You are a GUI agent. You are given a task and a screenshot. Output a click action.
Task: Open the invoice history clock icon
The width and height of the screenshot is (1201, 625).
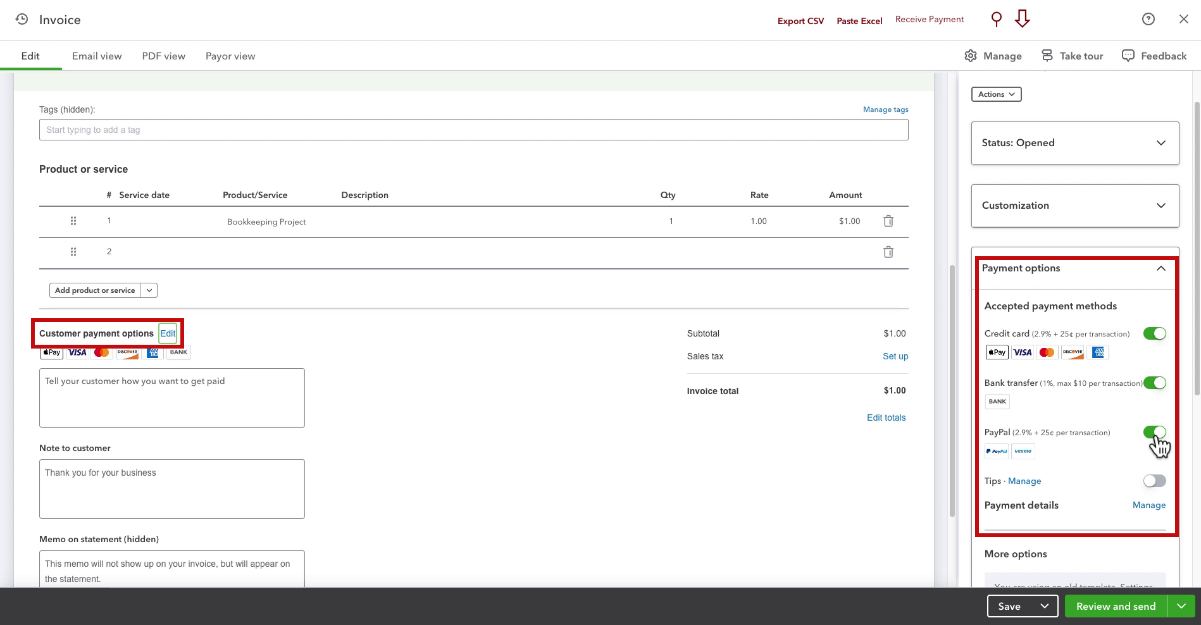coord(22,19)
